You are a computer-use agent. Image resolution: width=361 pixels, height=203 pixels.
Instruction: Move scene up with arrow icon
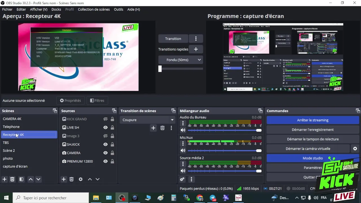31,179
